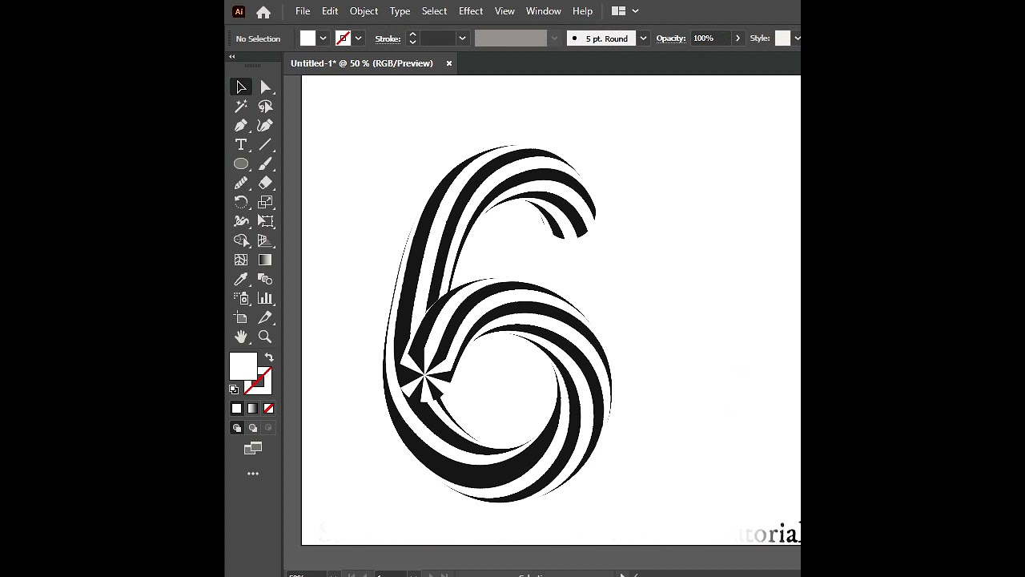Select the Curvature tool
The width and height of the screenshot is (1025, 577).
266,125
